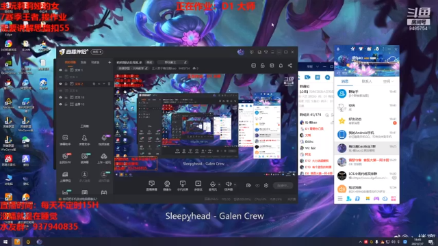438x246 pixels.
Task: Open the 群助手 conversation in QQ list
Action: 367,94
